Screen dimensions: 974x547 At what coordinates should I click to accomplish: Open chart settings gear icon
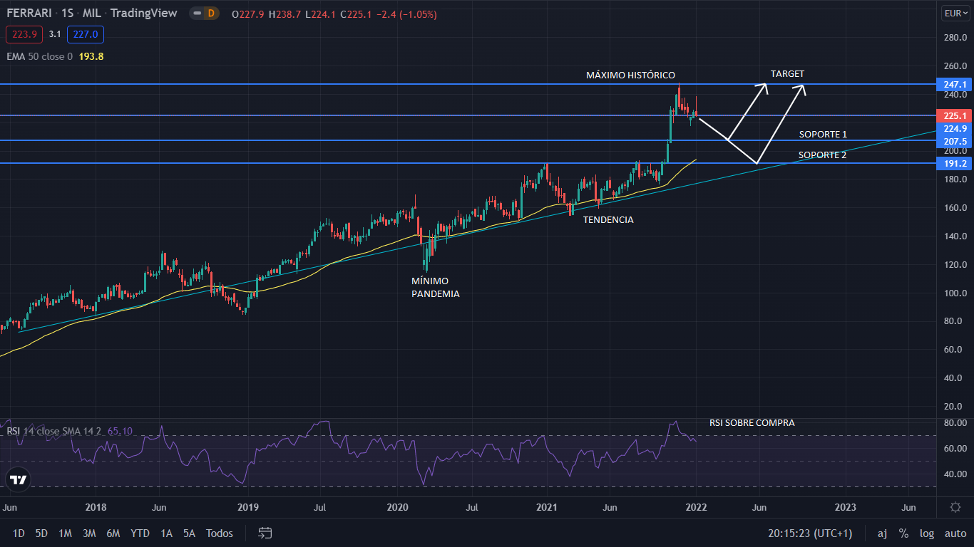955,507
